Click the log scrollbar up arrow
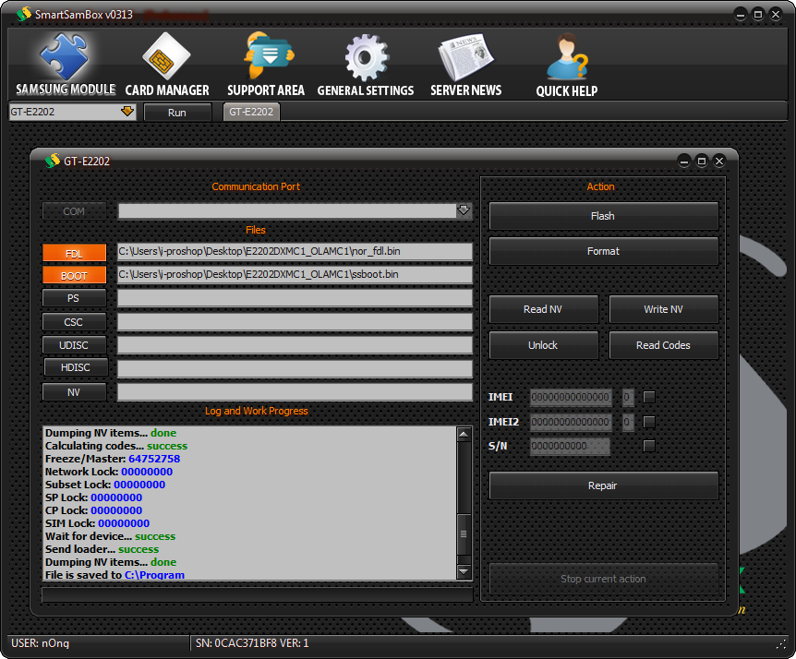Image resolution: width=796 pixels, height=659 pixels. pos(464,435)
